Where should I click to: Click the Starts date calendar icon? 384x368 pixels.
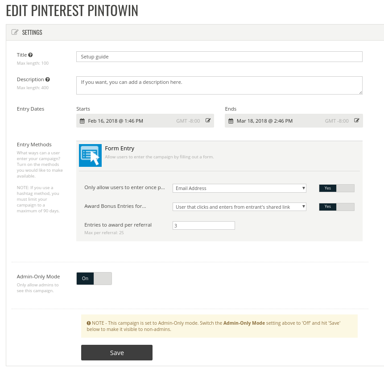pyautogui.click(x=82, y=121)
